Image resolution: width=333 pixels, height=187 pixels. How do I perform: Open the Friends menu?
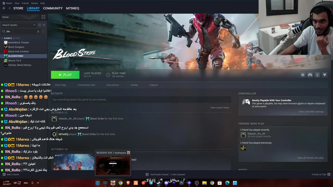[x=25, y=3]
